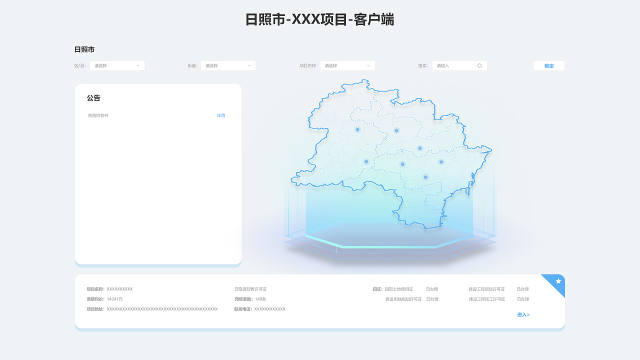Open the 街道 street dropdown

[228, 65]
